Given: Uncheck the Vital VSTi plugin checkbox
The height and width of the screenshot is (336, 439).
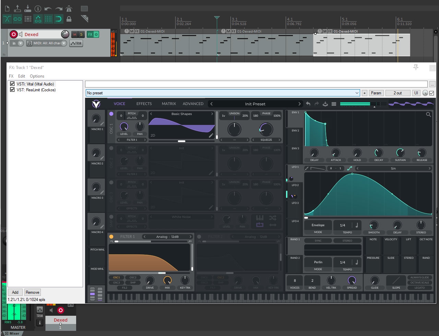Looking at the screenshot, I should (12, 84).
